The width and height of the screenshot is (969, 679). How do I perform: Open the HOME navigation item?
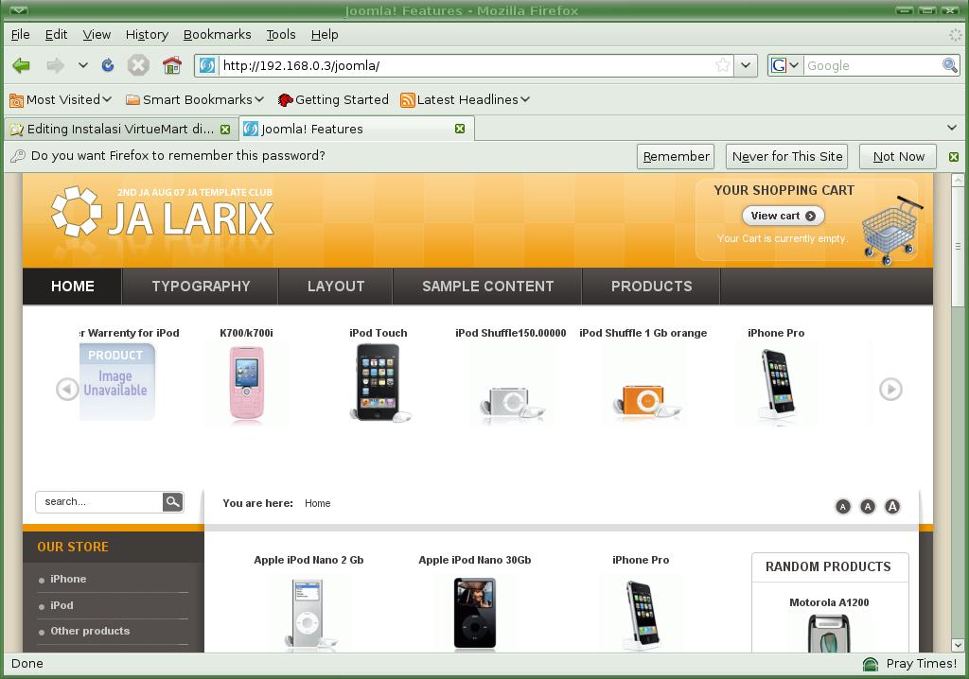72,286
